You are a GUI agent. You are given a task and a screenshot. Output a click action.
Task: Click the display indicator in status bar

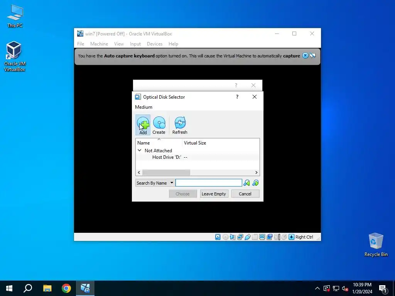click(262, 237)
